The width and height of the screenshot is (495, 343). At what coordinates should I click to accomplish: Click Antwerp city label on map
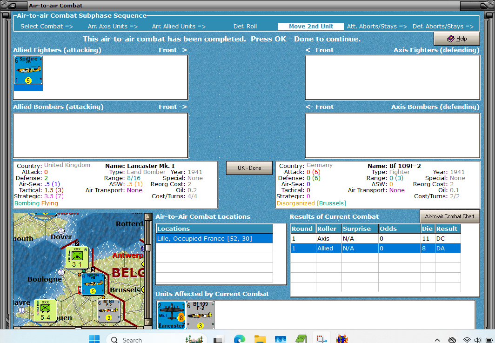pyautogui.click(x=128, y=255)
